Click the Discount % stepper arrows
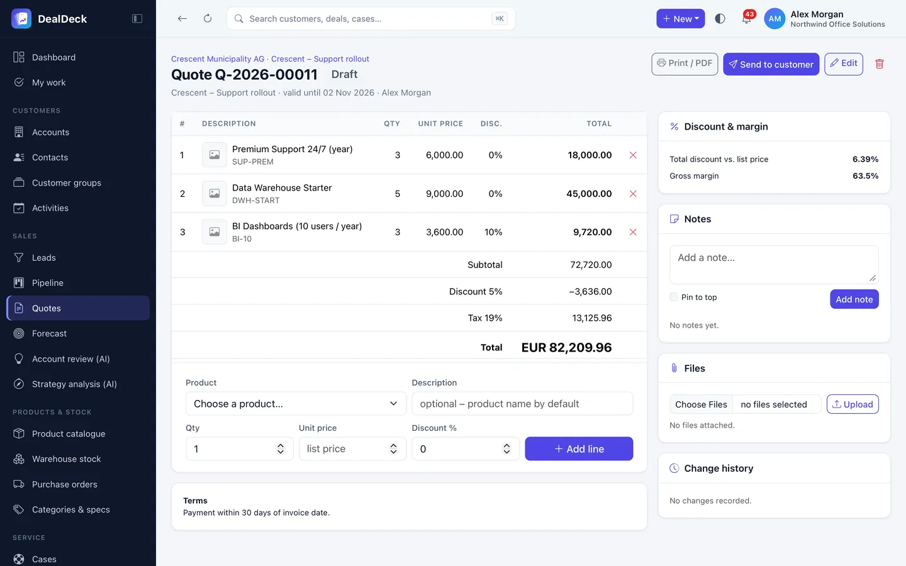906x566 pixels. (x=506, y=449)
